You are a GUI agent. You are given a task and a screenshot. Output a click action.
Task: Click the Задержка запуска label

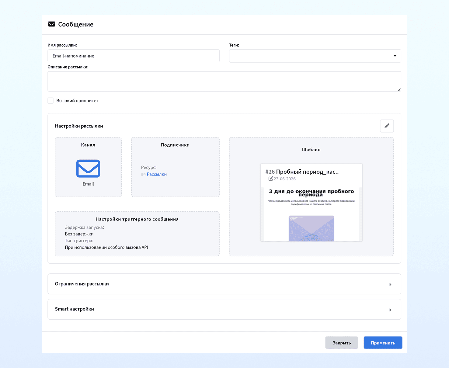[x=84, y=227]
